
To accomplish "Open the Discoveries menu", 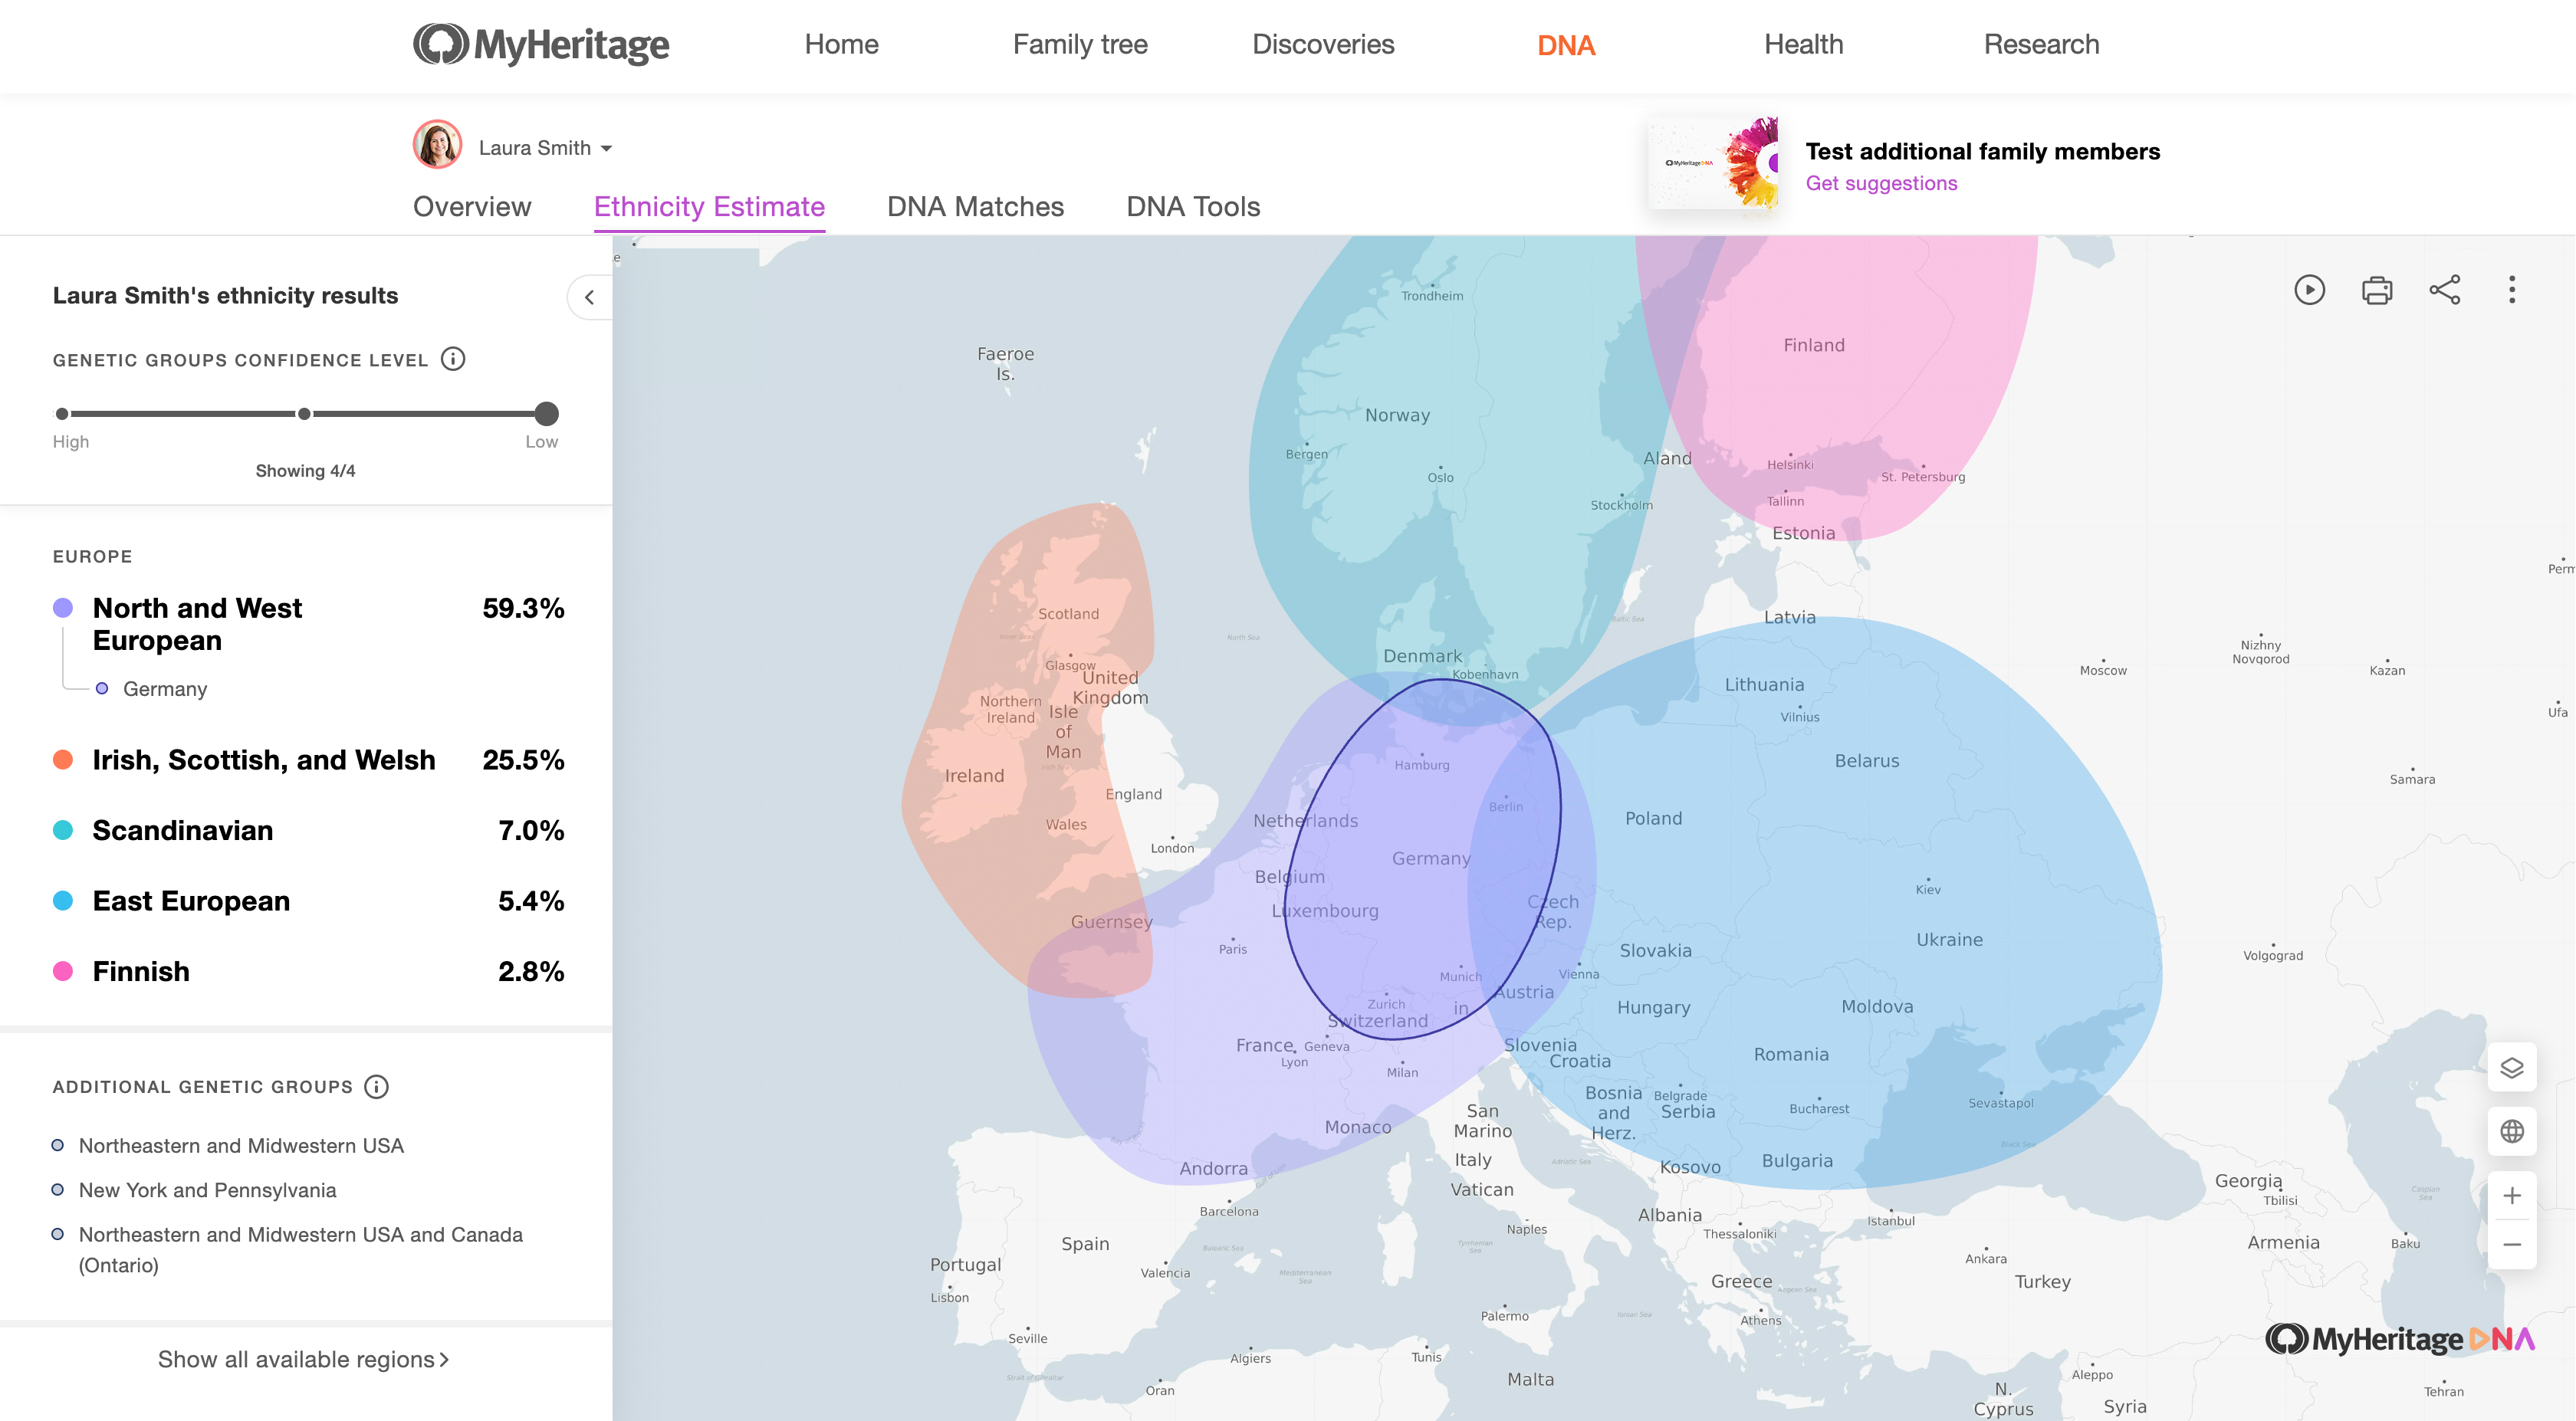I will pos(1323,45).
